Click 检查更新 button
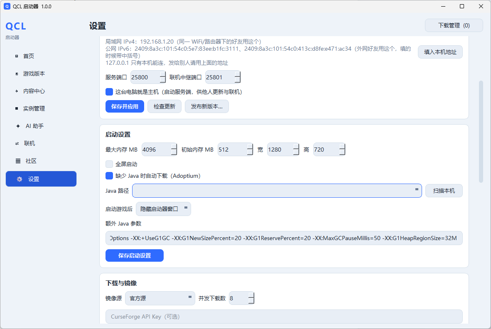491x329 pixels. (164, 106)
